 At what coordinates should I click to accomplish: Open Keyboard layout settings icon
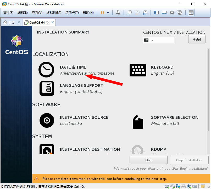[138, 70]
